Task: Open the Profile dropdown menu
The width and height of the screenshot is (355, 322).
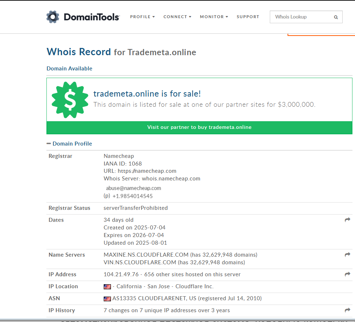Action: pyautogui.click(x=143, y=17)
